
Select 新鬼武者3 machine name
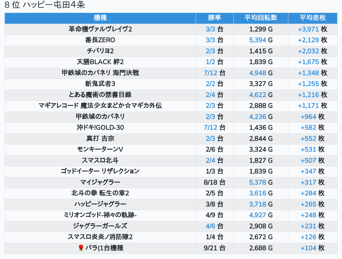100,84
